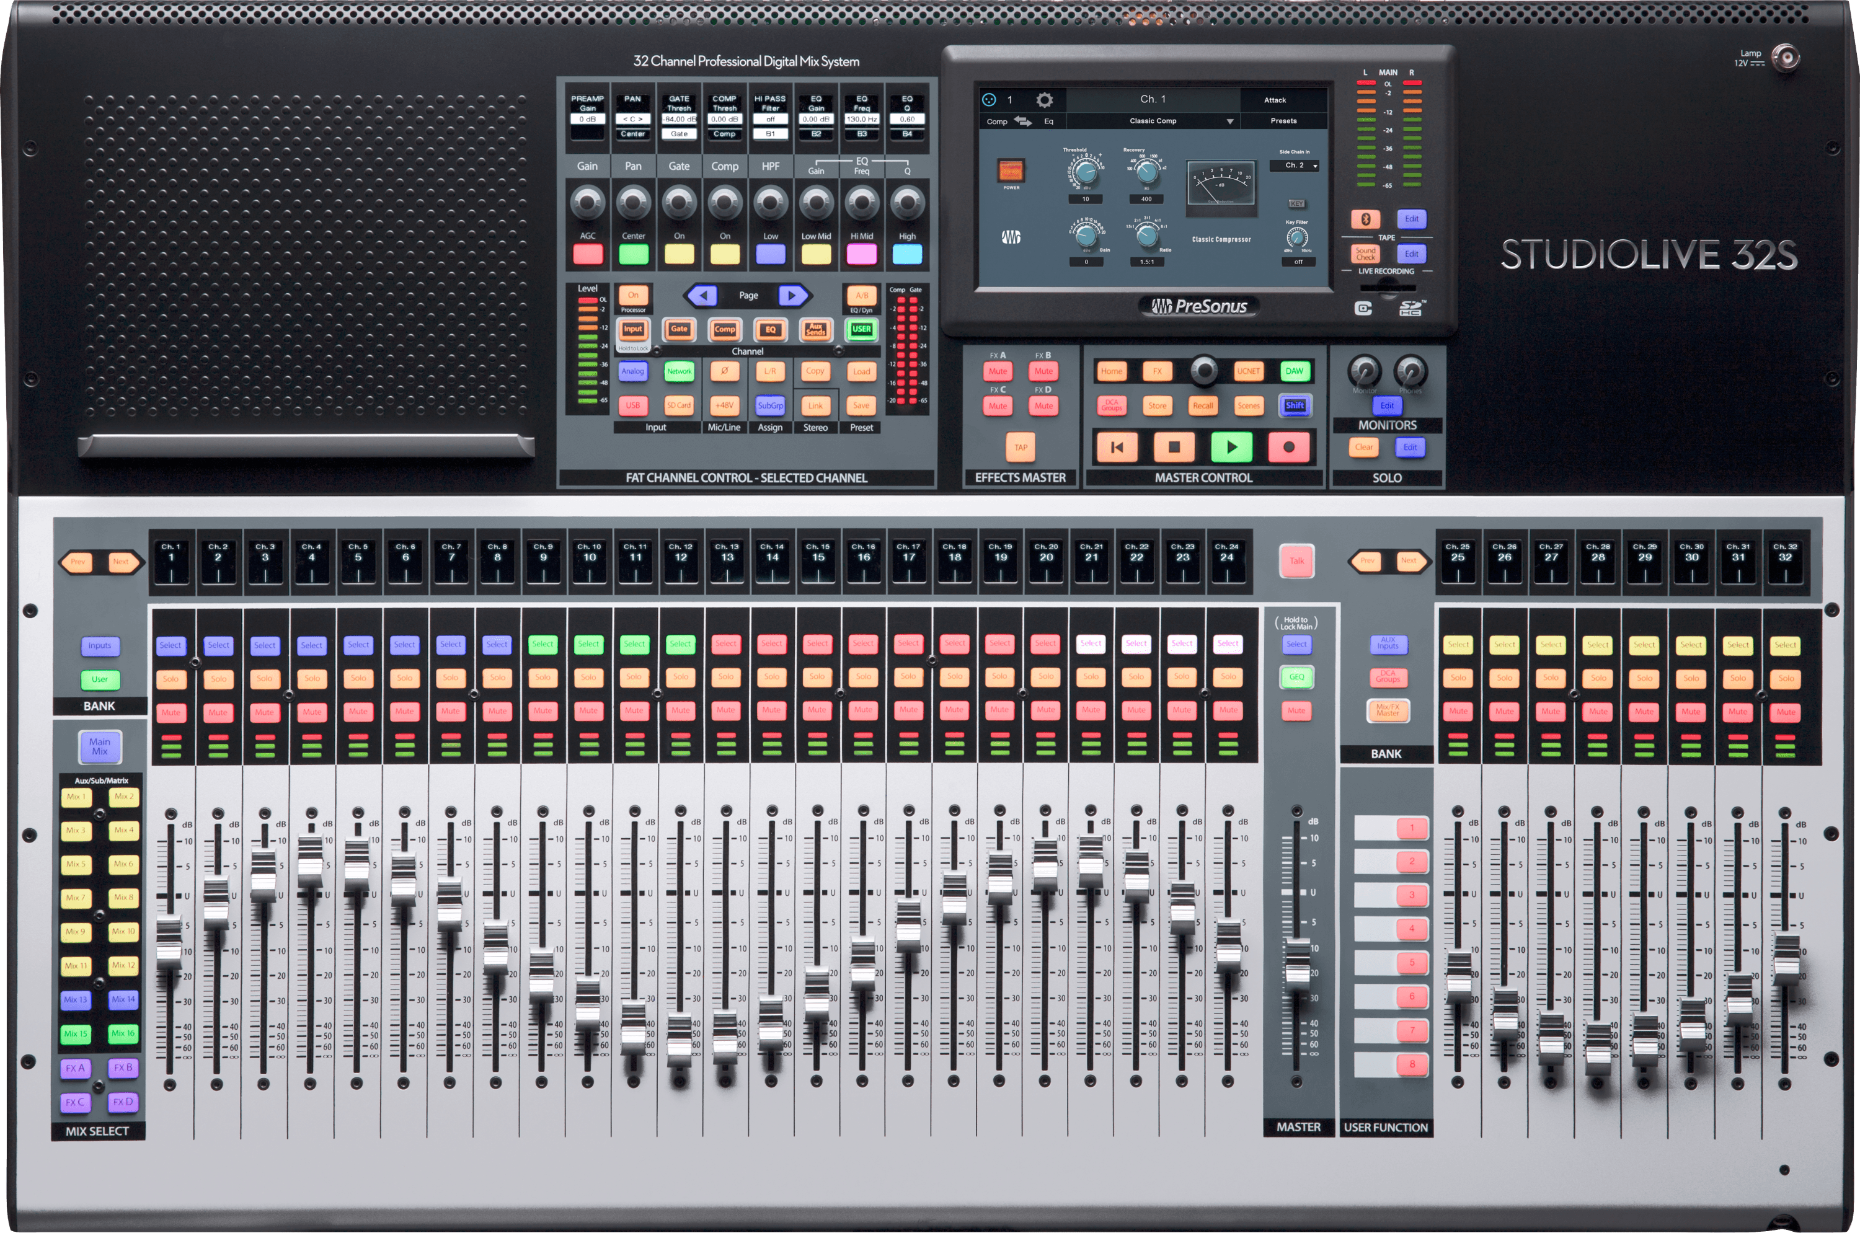The image size is (1860, 1233).
Task: Click the Copy button
Action: point(815,371)
